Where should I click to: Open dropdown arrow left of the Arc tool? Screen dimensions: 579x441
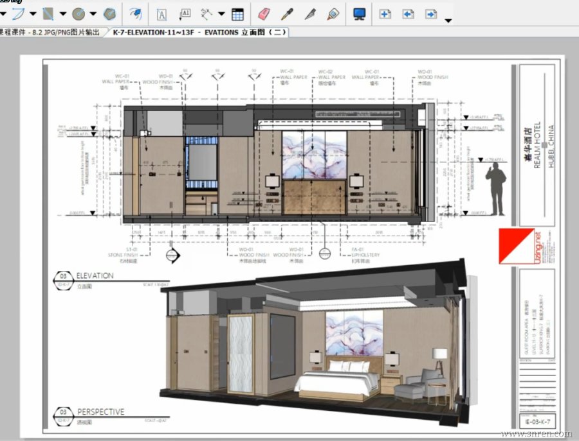coord(2,14)
